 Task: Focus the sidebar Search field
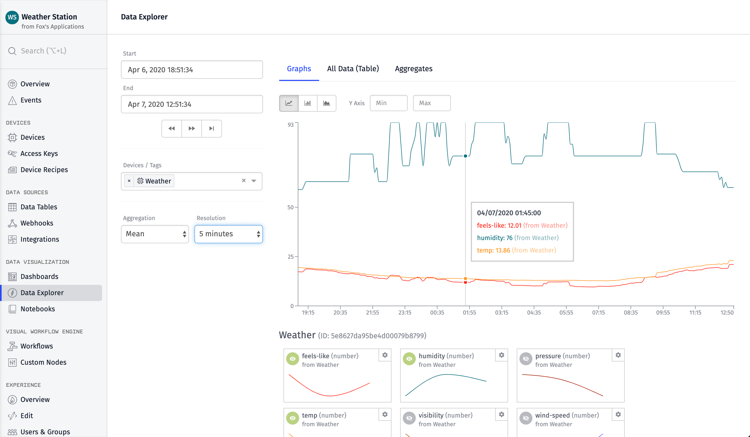click(53, 51)
